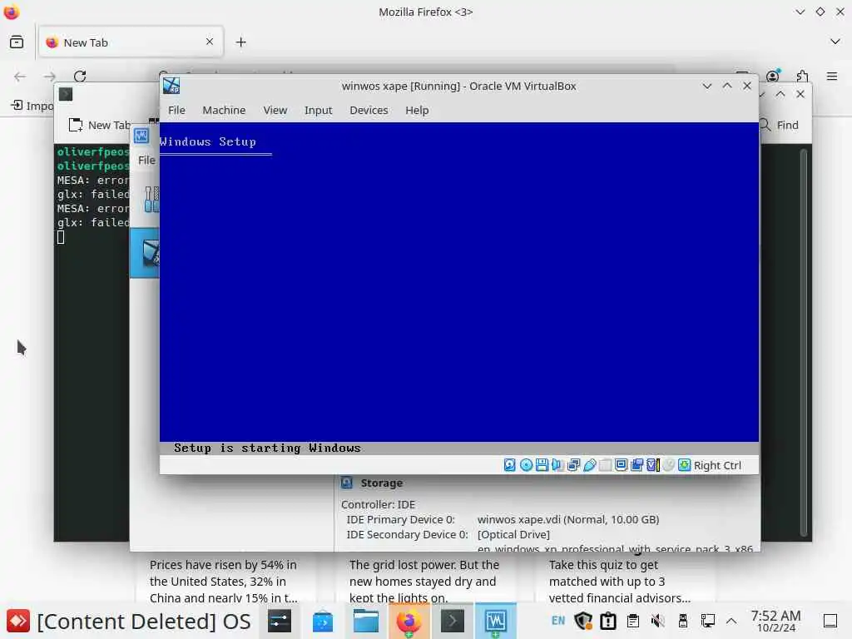
Task: Click the terminal window vertical scrollbar
Action: click(x=803, y=342)
